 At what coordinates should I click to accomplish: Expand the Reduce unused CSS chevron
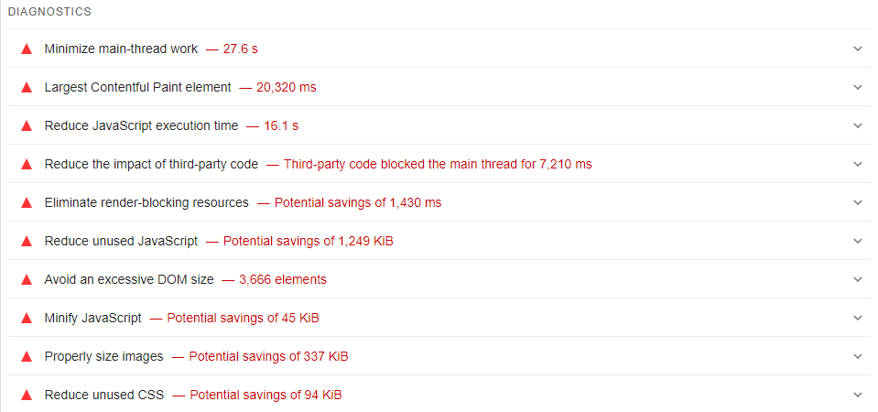(x=857, y=395)
